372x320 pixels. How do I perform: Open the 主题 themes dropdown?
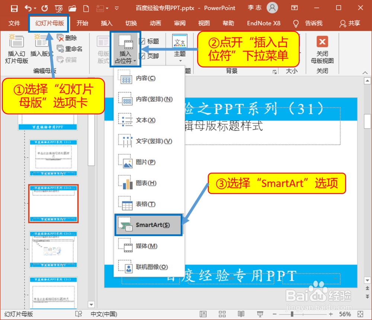[180, 48]
